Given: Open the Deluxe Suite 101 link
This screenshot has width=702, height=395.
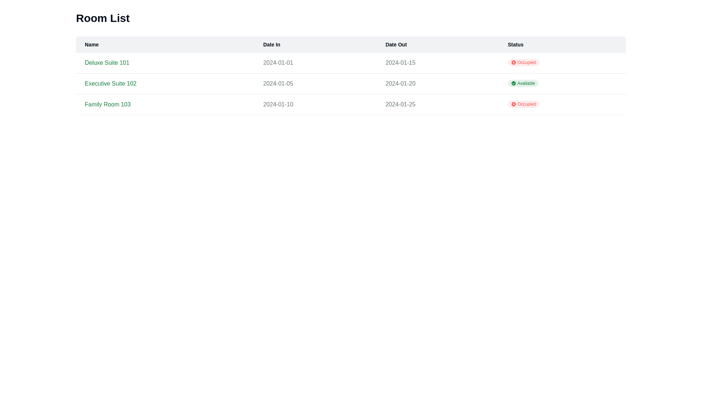Looking at the screenshot, I should 107,63.
